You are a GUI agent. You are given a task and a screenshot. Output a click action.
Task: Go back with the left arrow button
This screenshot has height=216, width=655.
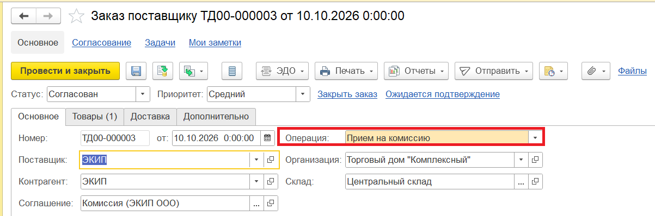point(24,16)
